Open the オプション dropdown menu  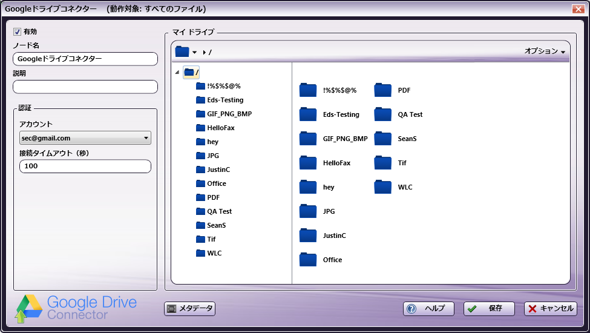[x=545, y=51]
